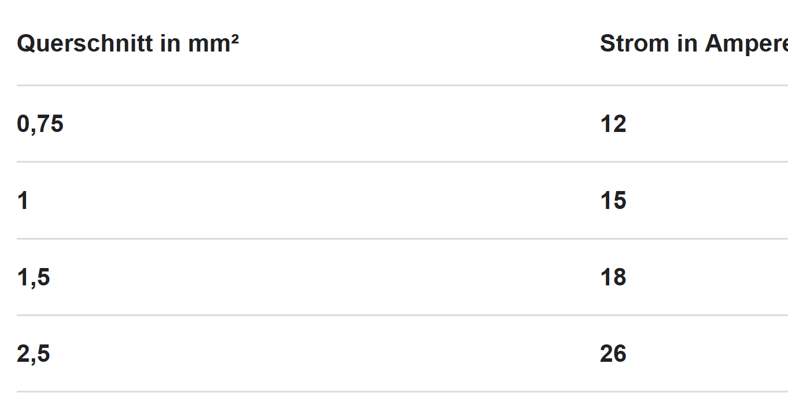788x411 pixels.
Task: Select the 0,75 cross-section cell
Action: tap(40, 124)
